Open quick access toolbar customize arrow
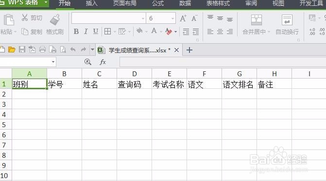Image resolution: width=326 pixels, height=181 pixels. (x=92, y=49)
